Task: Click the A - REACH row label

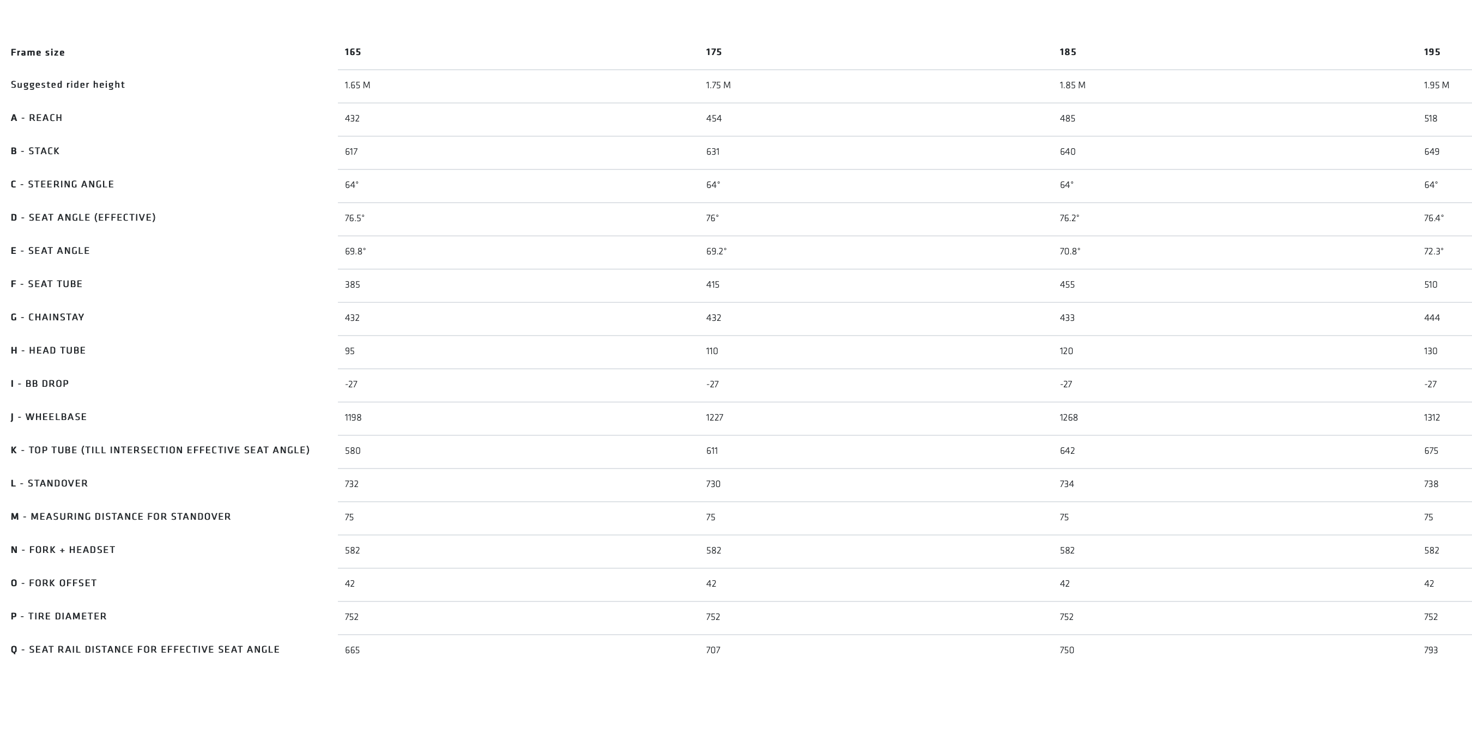Action: click(37, 118)
